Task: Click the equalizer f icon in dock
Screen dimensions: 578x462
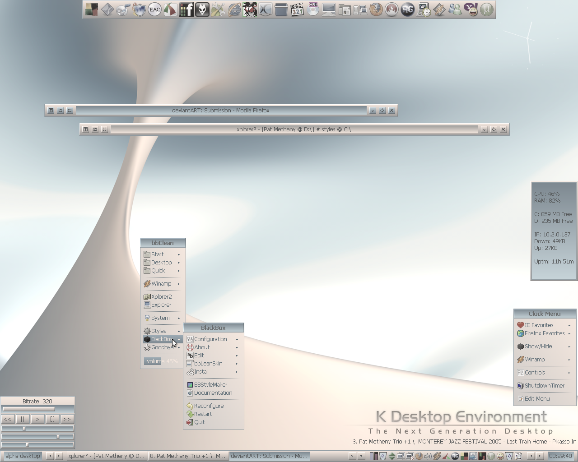Action: pyautogui.click(x=186, y=9)
